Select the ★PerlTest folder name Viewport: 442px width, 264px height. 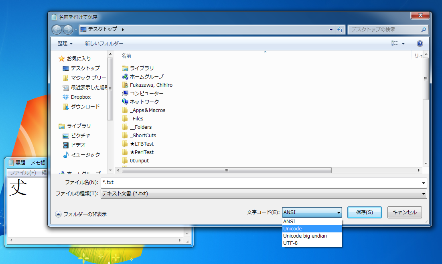click(x=142, y=152)
